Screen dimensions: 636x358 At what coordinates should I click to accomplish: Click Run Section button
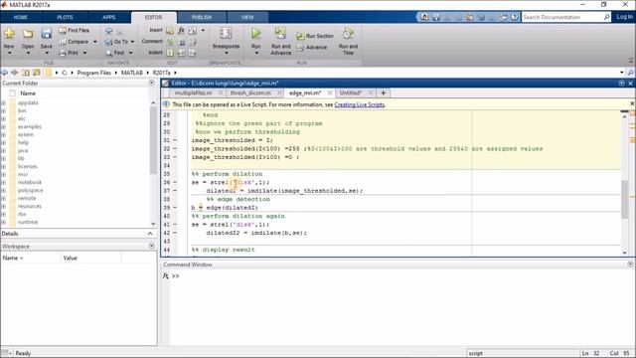[315, 36]
